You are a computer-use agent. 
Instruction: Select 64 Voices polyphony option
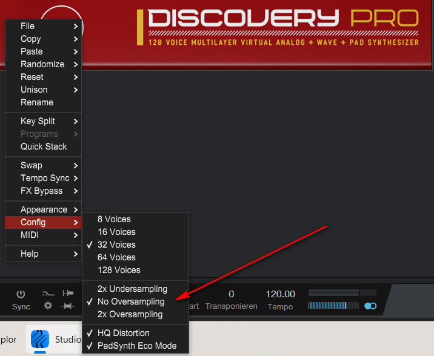click(x=136, y=257)
